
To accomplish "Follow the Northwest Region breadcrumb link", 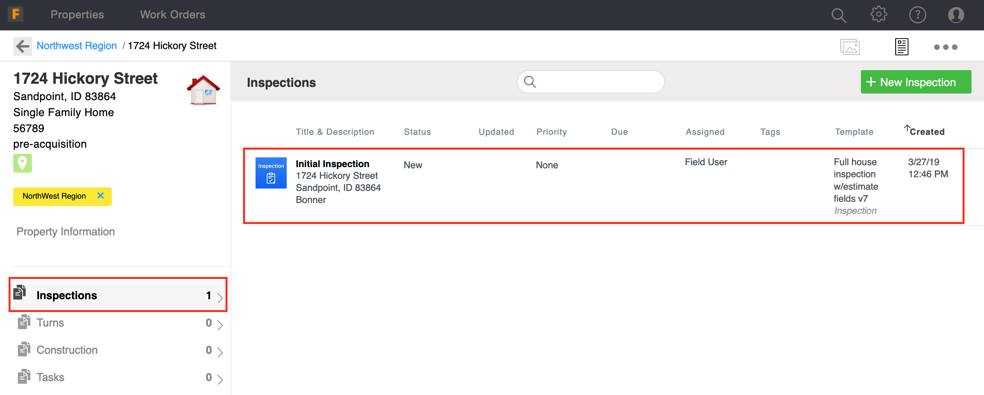I will [77, 46].
